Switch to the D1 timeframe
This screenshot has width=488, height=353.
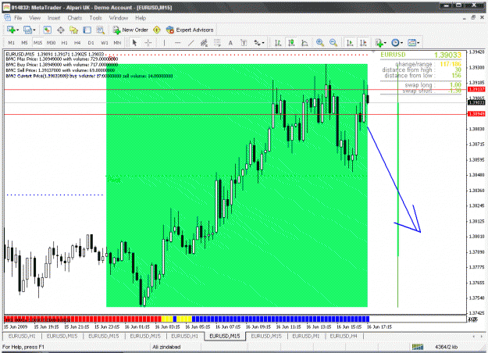[91, 43]
